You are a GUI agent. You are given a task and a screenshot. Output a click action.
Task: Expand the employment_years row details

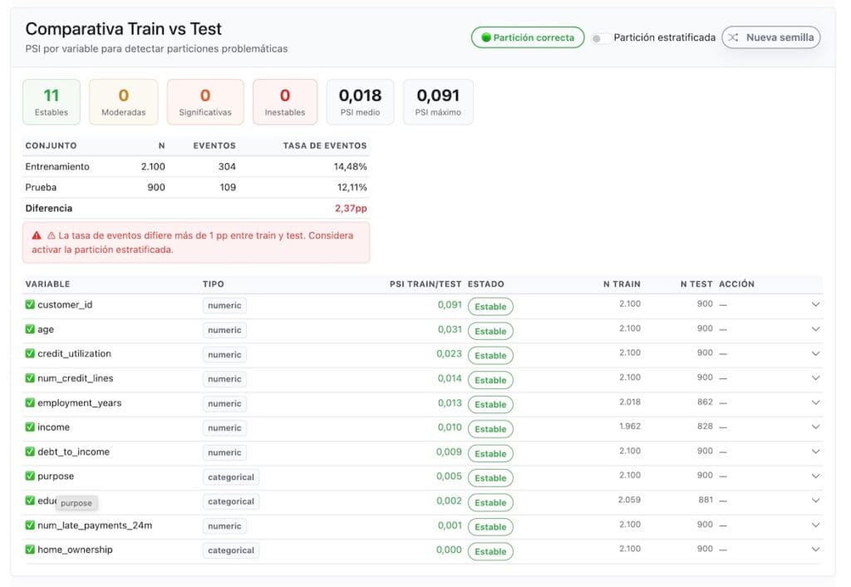click(815, 402)
